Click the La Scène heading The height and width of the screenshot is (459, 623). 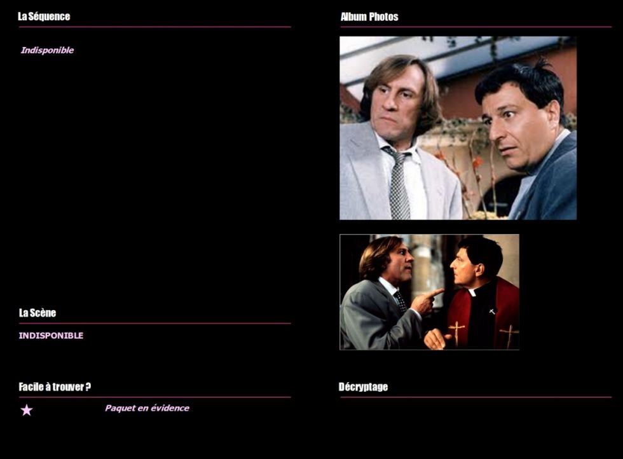tap(38, 313)
